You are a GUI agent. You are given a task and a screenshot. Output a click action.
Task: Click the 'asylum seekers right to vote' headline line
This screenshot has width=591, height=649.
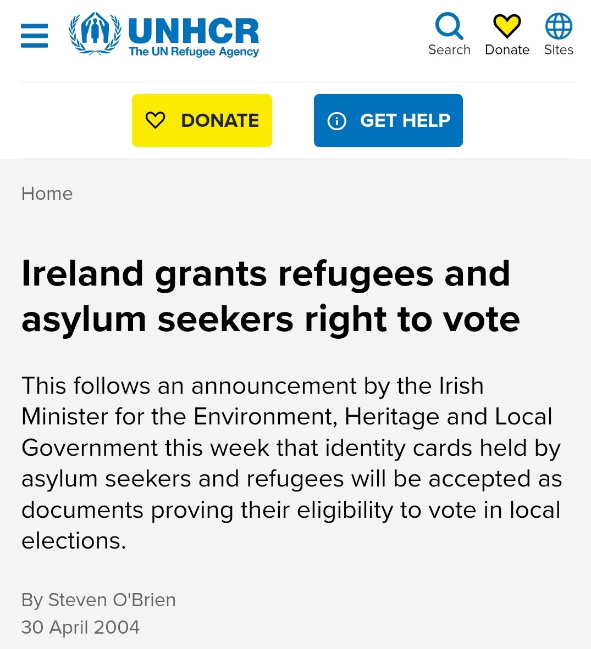pyautogui.click(x=270, y=319)
